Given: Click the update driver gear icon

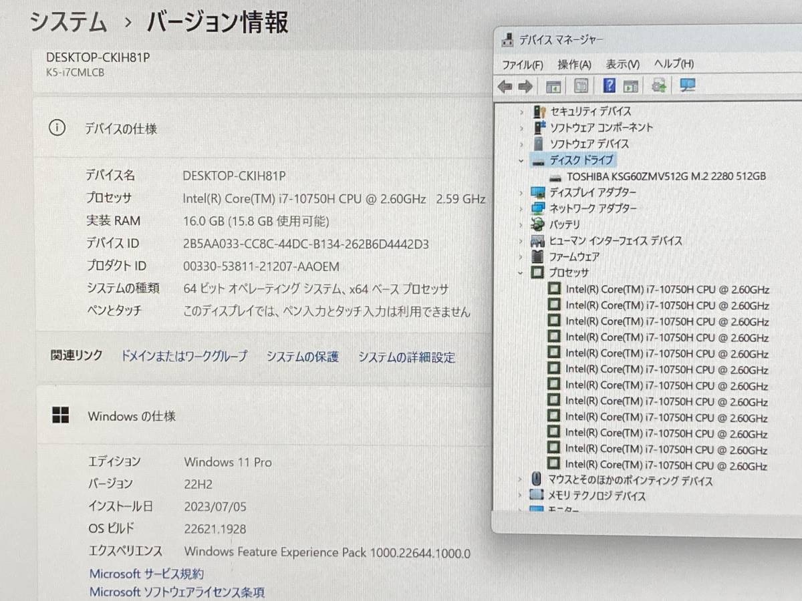Looking at the screenshot, I should 659,85.
